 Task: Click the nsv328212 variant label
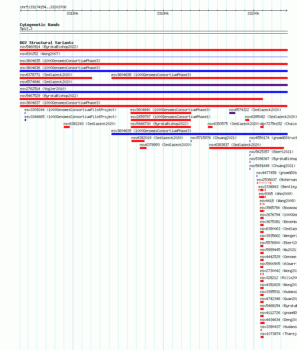pyautogui.click(x=278, y=278)
